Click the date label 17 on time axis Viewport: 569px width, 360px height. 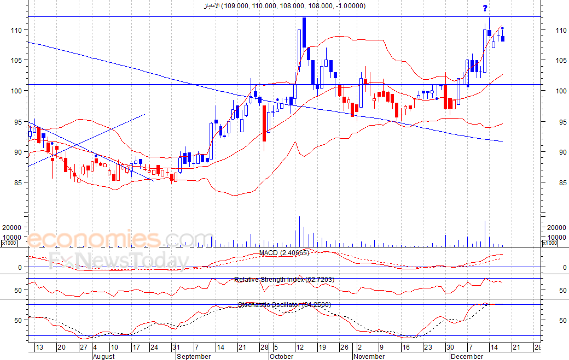[136, 347]
